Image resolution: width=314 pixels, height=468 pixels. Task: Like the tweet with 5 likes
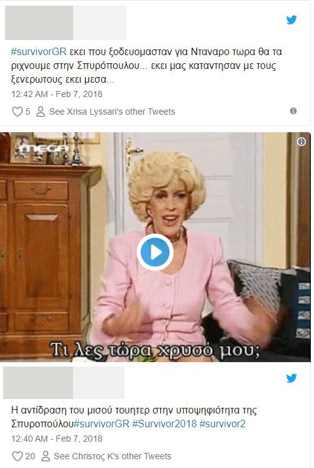tap(17, 112)
